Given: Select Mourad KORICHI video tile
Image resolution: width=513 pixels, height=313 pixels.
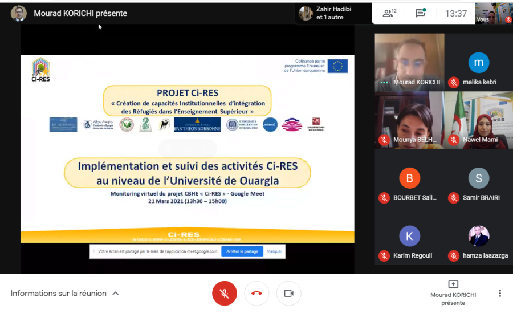Looking at the screenshot, I should [409, 60].
